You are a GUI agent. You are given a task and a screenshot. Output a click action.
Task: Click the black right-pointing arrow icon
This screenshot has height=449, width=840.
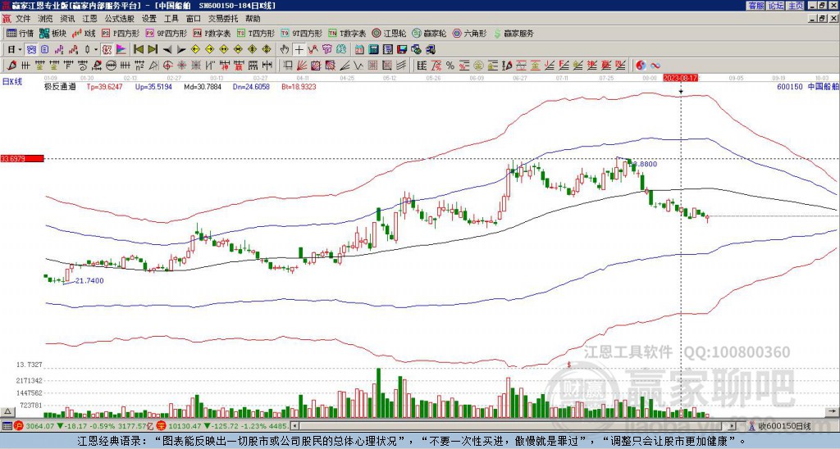pos(181,50)
